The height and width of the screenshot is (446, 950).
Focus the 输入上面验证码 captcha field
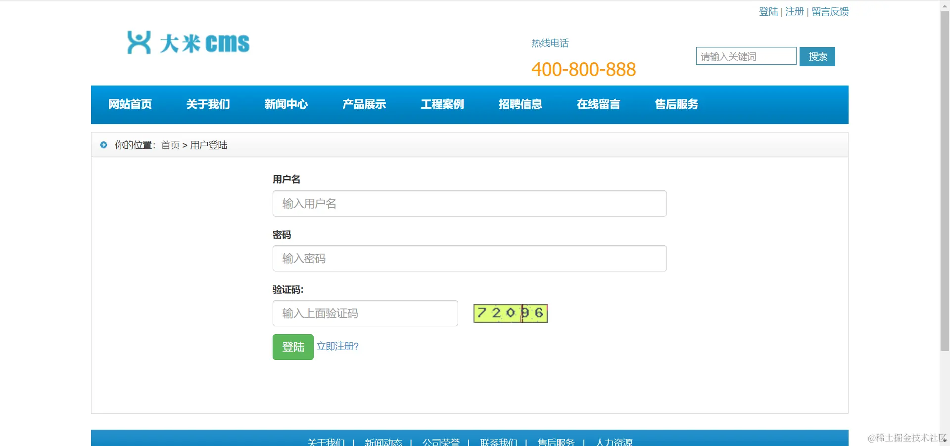(x=365, y=313)
